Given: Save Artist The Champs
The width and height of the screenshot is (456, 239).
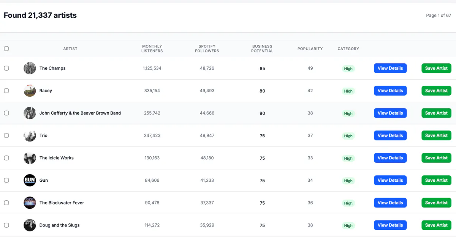Looking at the screenshot, I should click(436, 68).
